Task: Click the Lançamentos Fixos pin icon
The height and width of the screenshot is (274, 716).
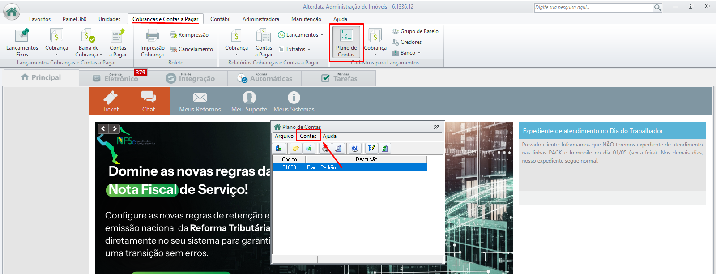Action: point(22,35)
